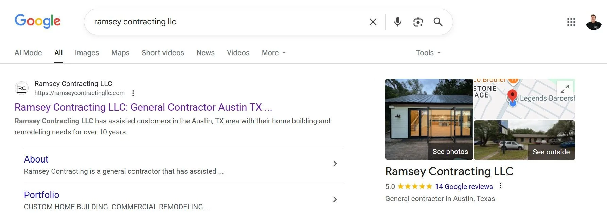Switch to AI Mode tab
The width and height of the screenshot is (607, 216).
pos(28,53)
